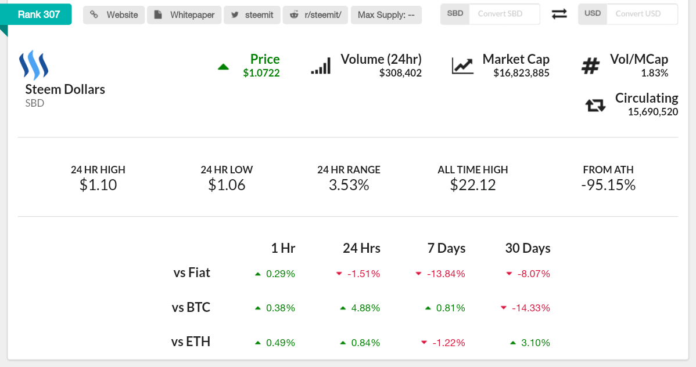Click the volume bars icon
Image resolution: width=696 pixels, height=367 pixels.
[x=321, y=66]
